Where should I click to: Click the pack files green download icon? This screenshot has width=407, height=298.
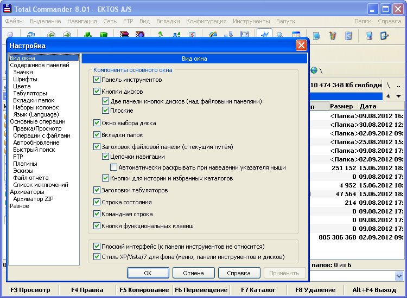(x=88, y=35)
